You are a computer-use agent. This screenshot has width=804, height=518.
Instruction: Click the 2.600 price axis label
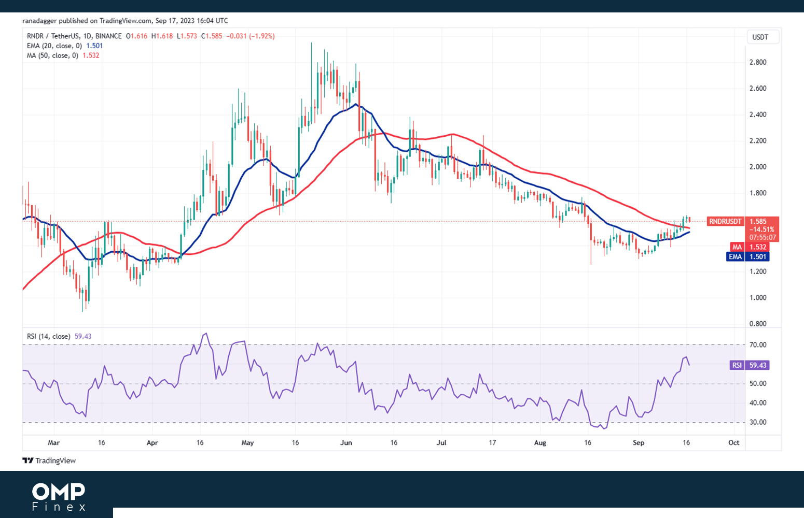[758, 89]
